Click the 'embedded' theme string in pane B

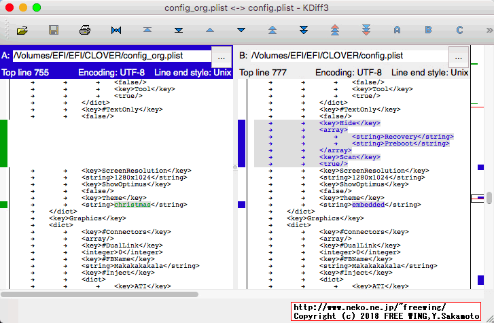click(368, 205)
